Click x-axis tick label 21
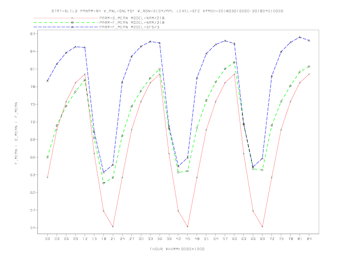The width and height of the screenshot is (337, 260). (113, 239)
